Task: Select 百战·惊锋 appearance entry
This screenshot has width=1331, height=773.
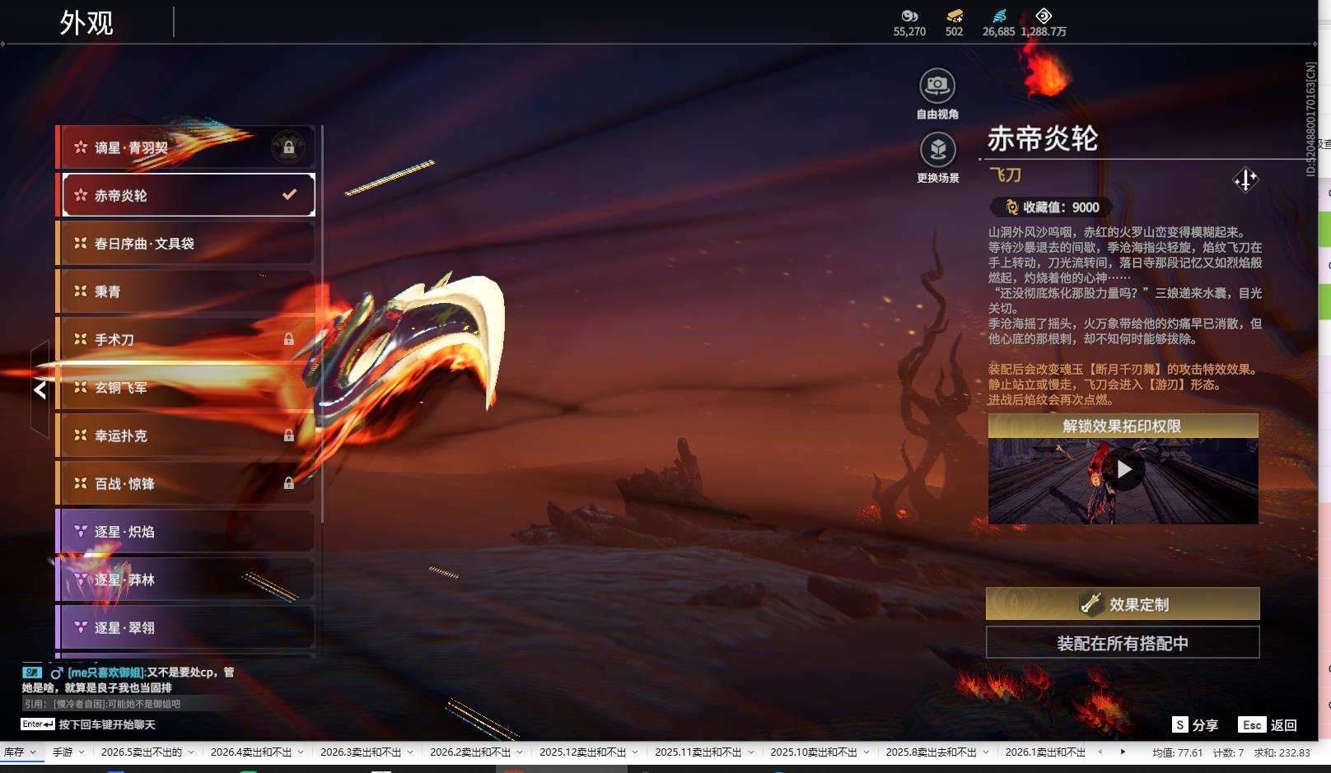Action: pyautogui.click(x=186, y=483)
